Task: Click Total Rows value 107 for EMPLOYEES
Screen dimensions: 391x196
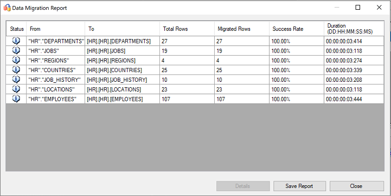Action: click(x=187, y=99)
